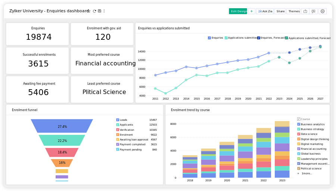Click the export icon in the toolbar
The image size is (336, 191).
pos(305,11)
